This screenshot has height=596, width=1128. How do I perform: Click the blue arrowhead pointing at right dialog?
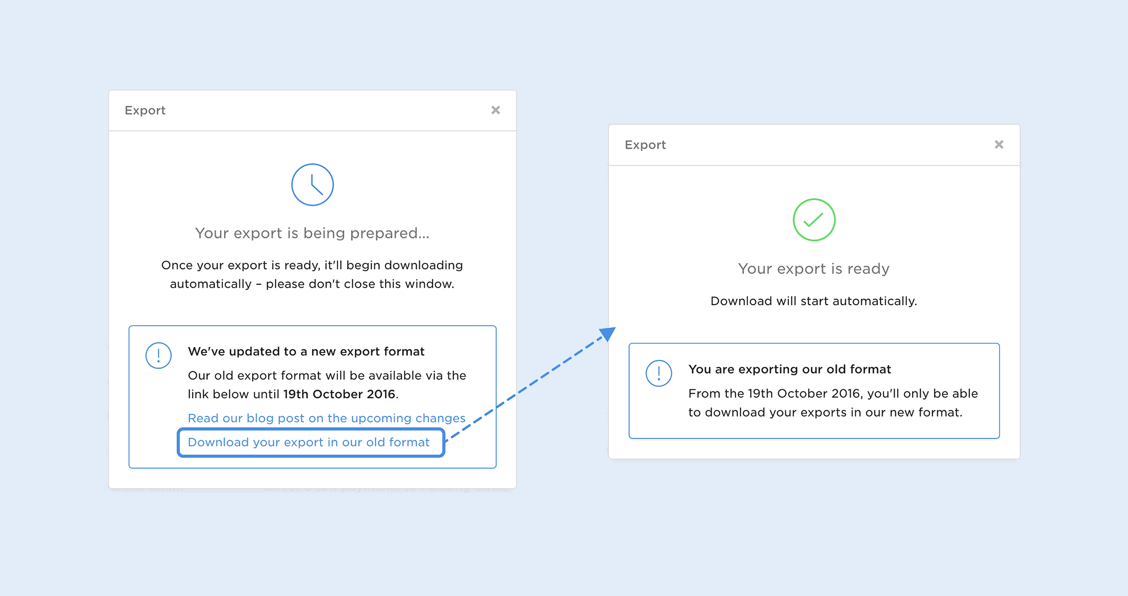click(x=607, y=334)
